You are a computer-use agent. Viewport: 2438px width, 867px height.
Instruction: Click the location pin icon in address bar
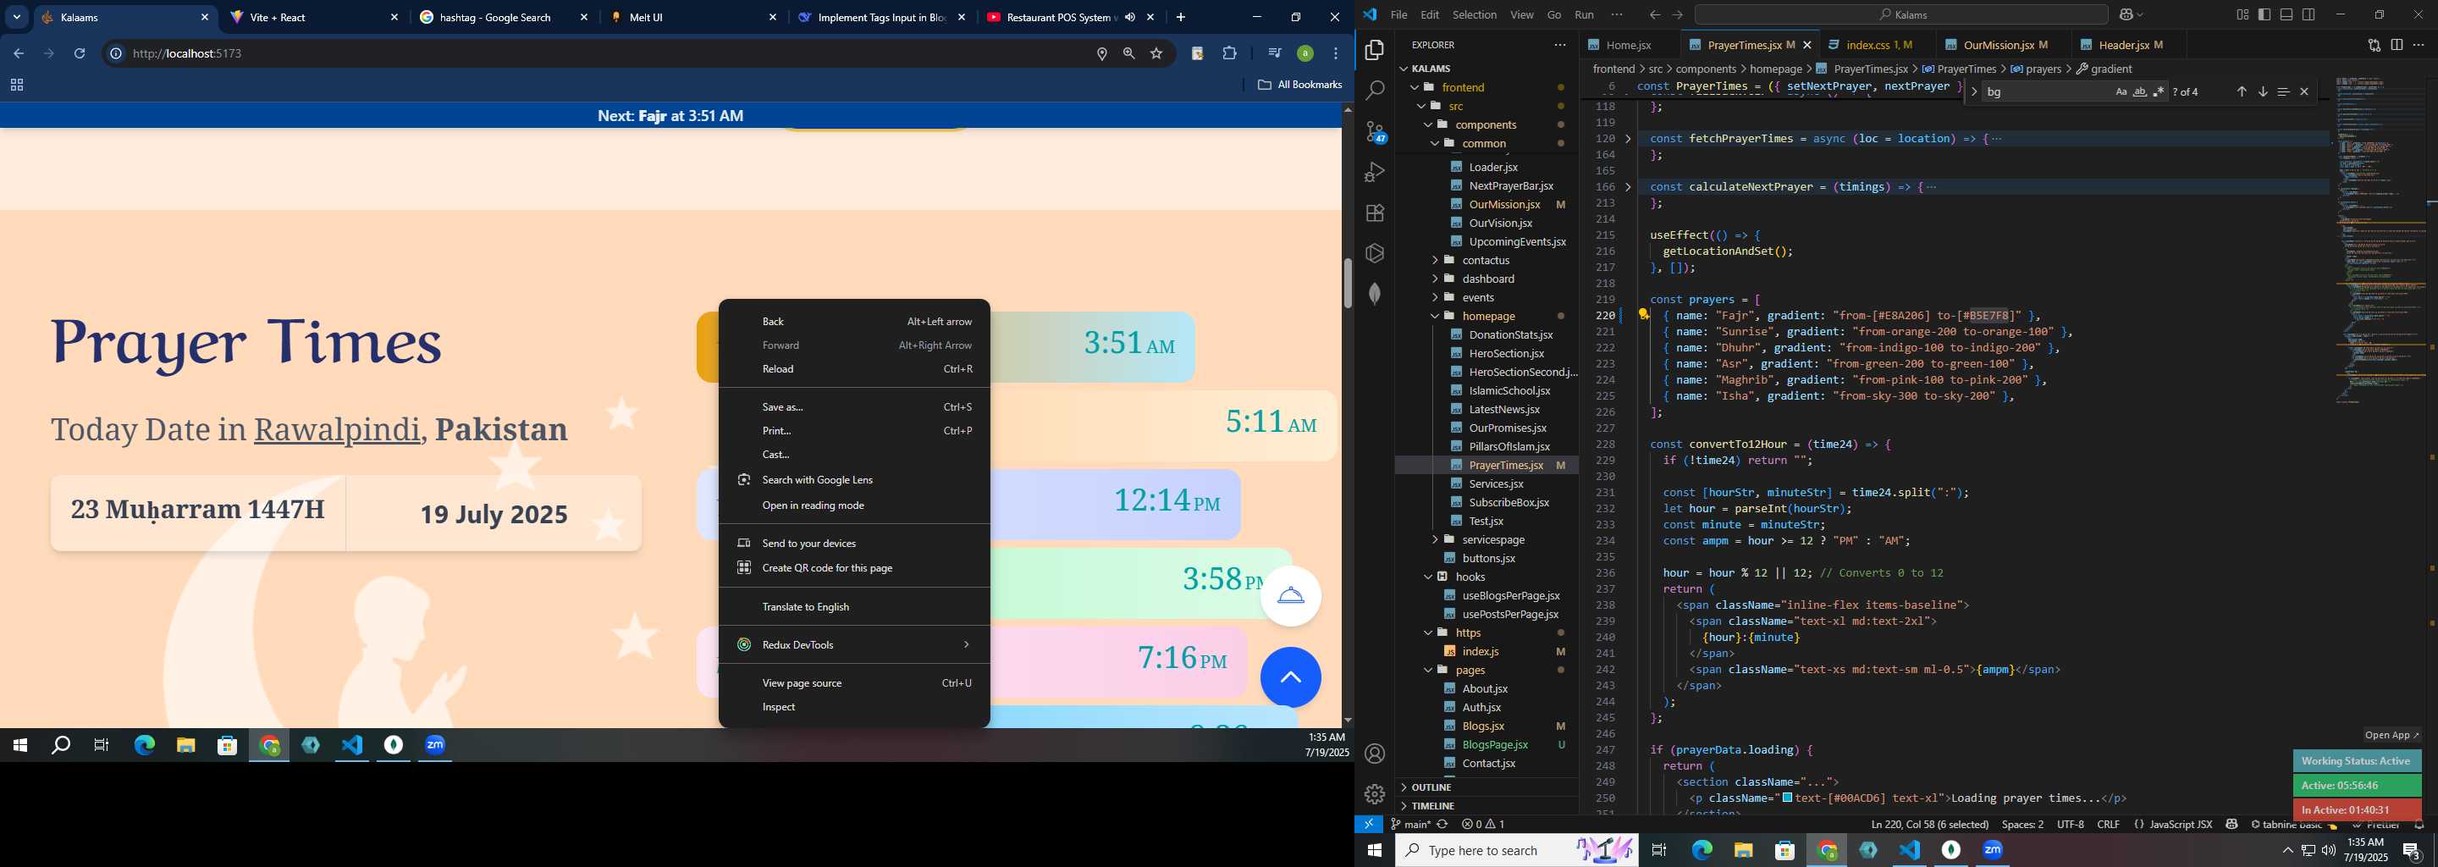click(x=1101, y=54)
